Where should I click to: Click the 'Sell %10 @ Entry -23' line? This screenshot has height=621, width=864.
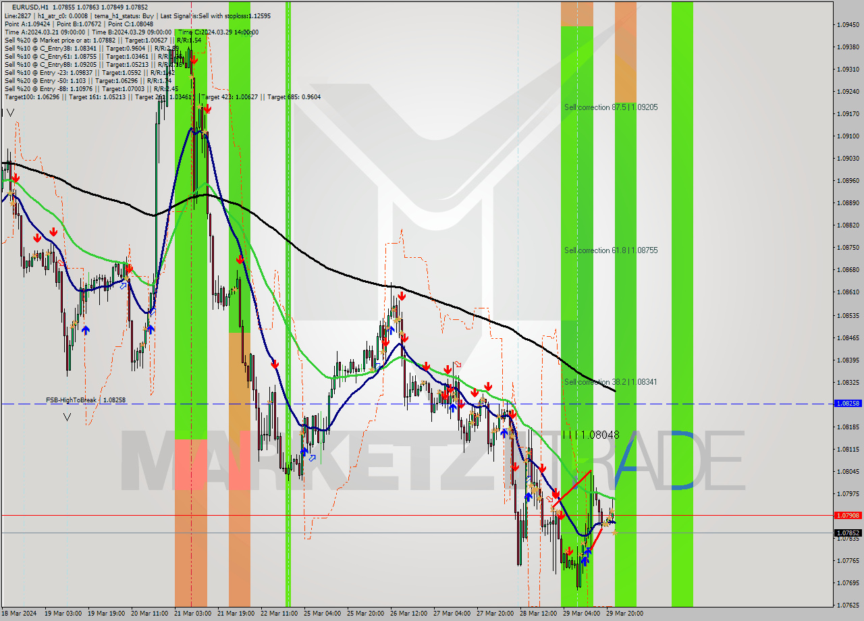89,72
